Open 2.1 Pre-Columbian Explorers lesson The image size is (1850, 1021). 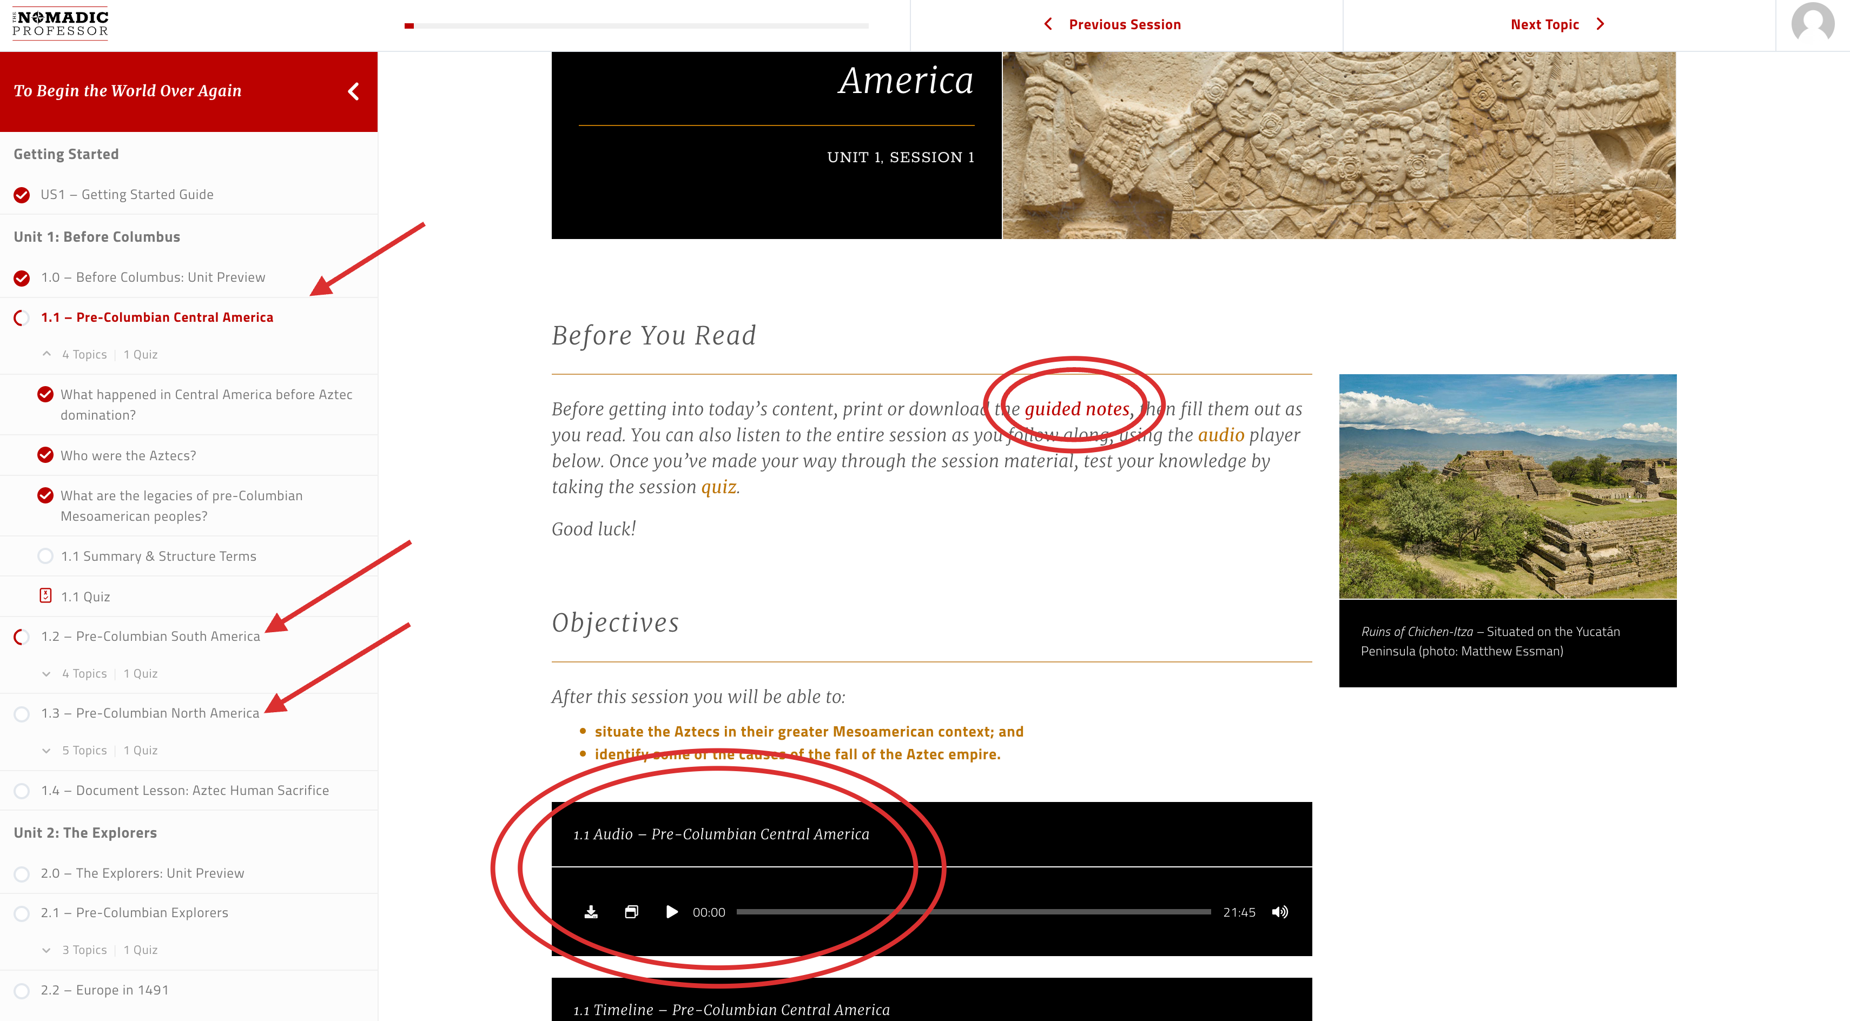click(134, 913)
